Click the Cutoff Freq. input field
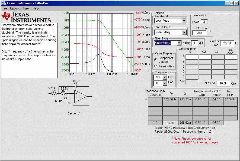The width and height of the screenshot is (240, 161). pos(199,33)
